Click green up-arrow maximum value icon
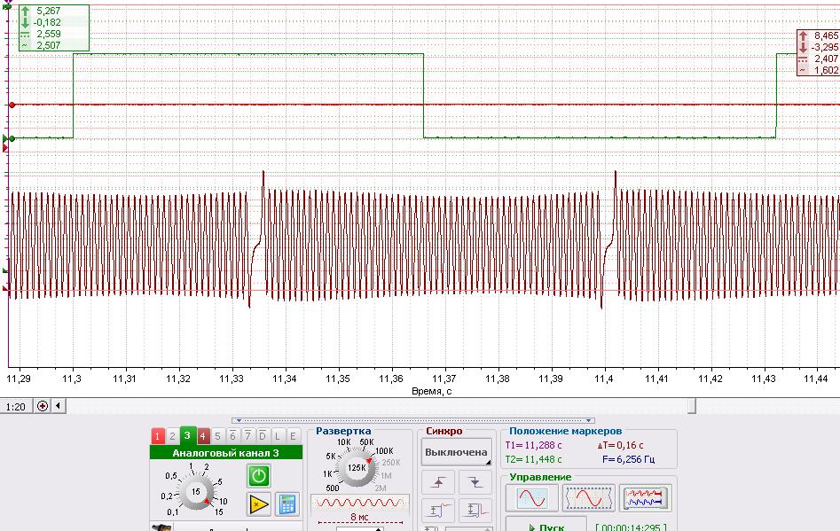This screenshot has height=531, width=840. [25, 11]
